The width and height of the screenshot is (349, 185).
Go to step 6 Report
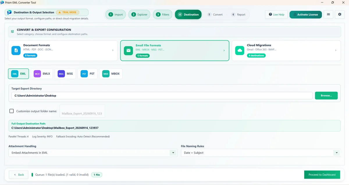tap(238, 14)
